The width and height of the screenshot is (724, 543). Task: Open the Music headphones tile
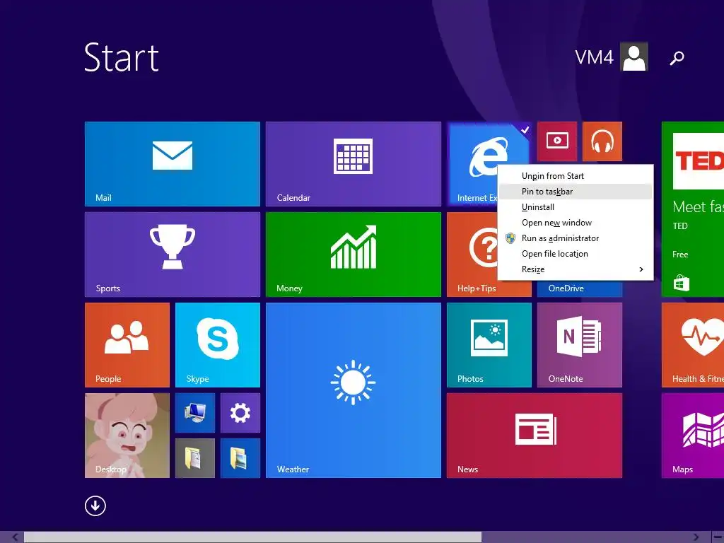click(x=602, y=141)
